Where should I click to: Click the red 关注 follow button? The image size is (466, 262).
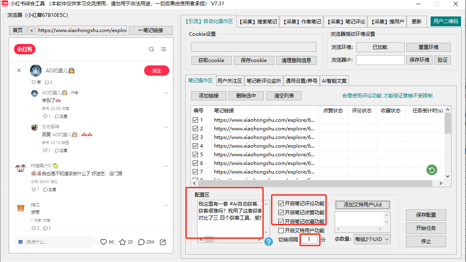coord(156,71)
